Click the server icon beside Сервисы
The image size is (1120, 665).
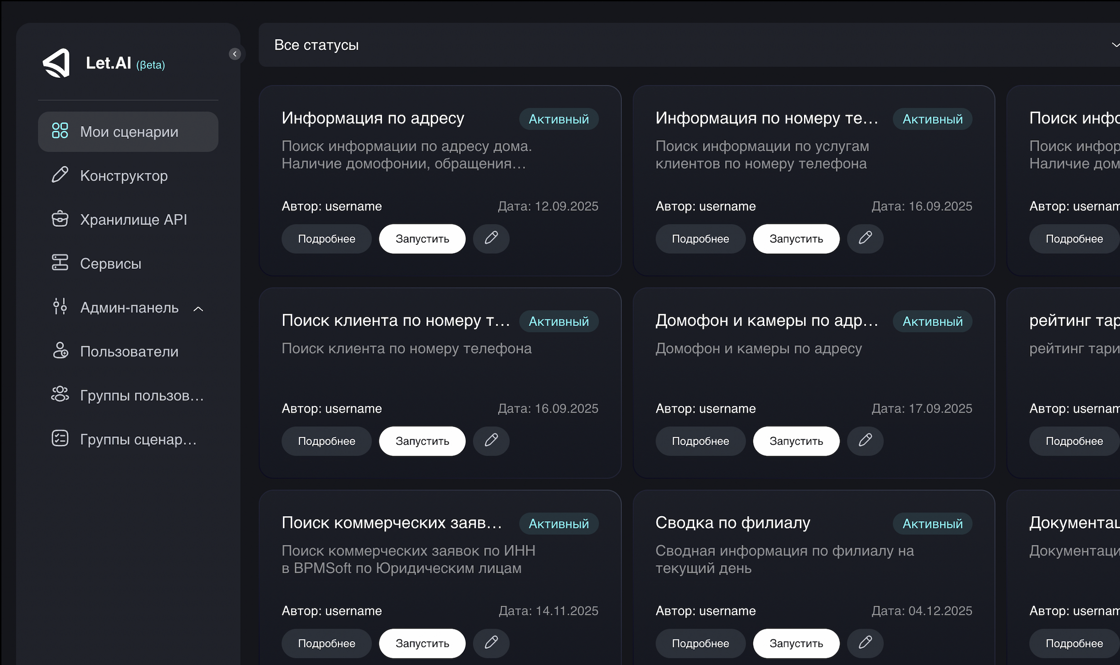[x=60, y=263]
